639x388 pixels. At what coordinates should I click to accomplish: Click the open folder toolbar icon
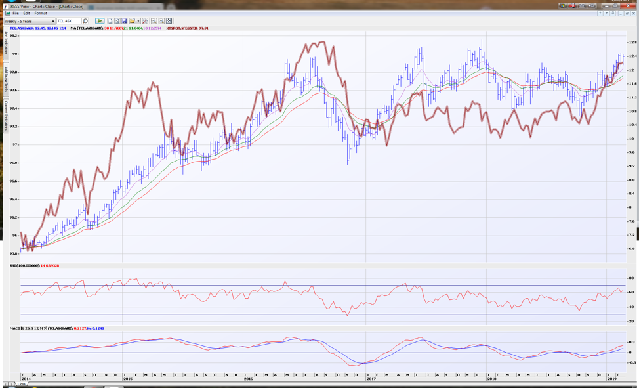pos(132,21)
